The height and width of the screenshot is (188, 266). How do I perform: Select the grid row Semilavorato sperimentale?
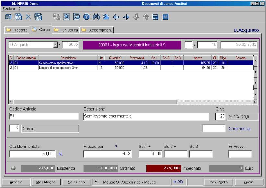131,63
